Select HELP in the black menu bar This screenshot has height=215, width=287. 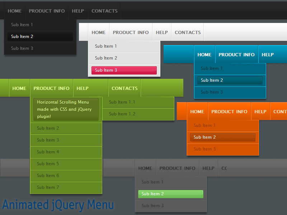[x=78, y=11]
